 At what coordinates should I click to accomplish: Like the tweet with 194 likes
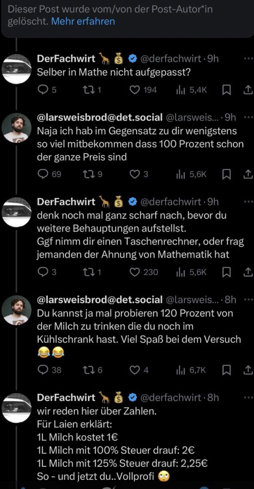[135, 90]
